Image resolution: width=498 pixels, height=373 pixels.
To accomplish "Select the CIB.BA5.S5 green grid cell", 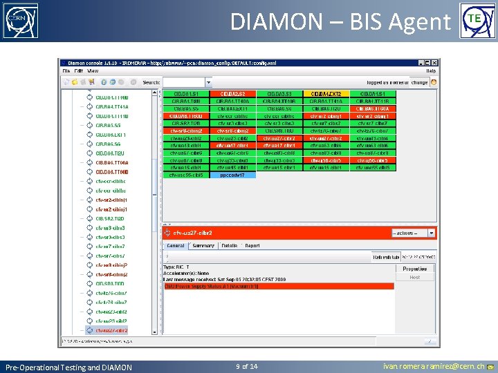I will click(x=186, y=109).
